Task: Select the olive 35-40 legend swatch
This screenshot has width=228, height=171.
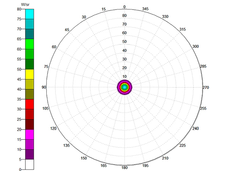Action: pos(30,94)
